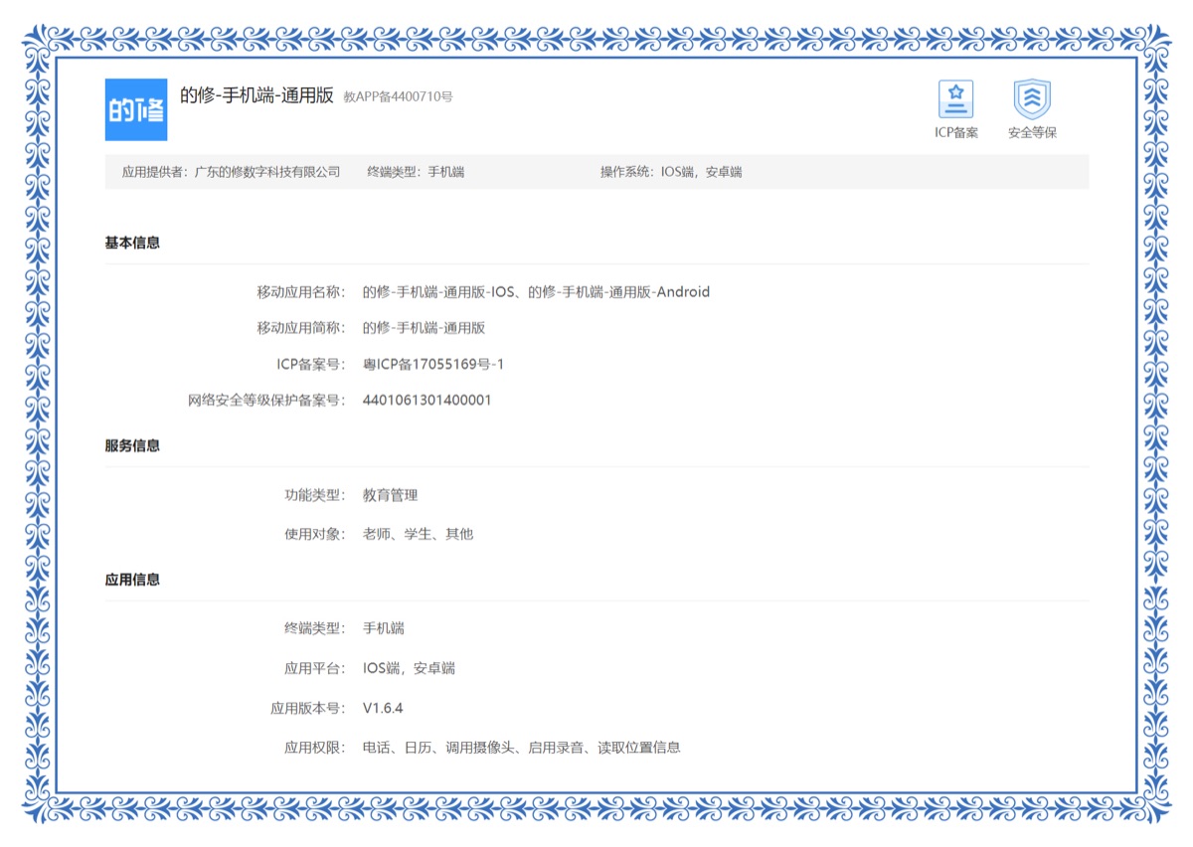Click the ICP number 粤ICP备17055169号-1

coord(433,365)
